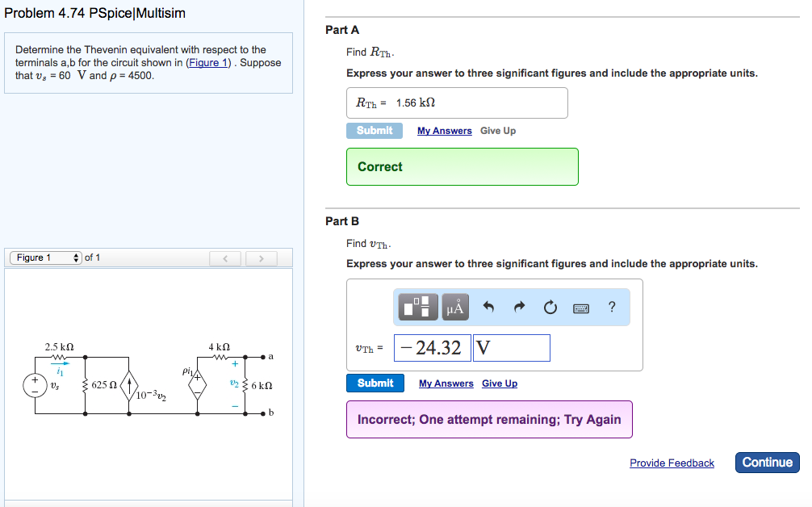The width and height of the screenshot is (812, 507).
Task: Click the help question mark in the toolbar
Action: point(611,307)
